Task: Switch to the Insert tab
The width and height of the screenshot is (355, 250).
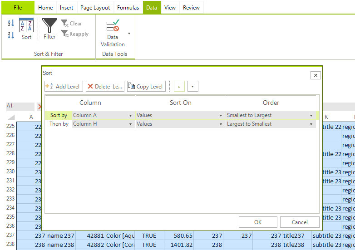Action: point(66,7)
